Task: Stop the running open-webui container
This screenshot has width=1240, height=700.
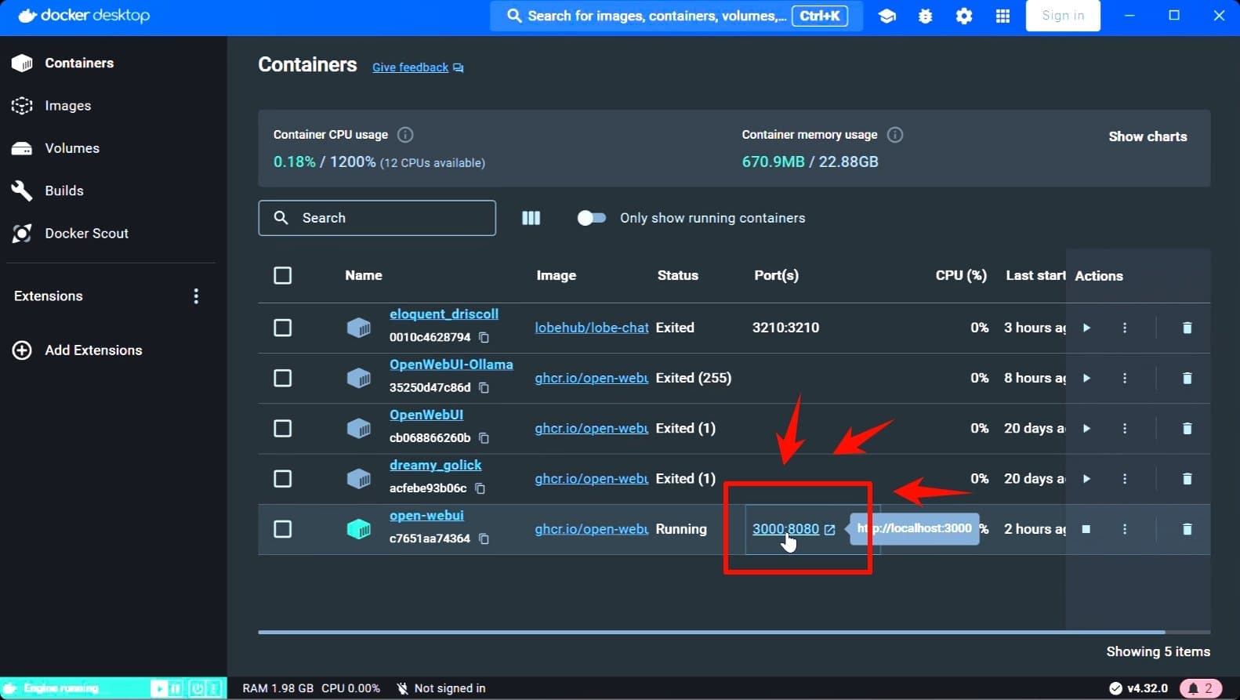Action: point(1086,529)
